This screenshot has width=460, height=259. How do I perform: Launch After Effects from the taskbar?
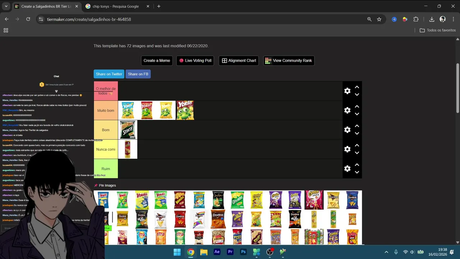click(217, 252)
